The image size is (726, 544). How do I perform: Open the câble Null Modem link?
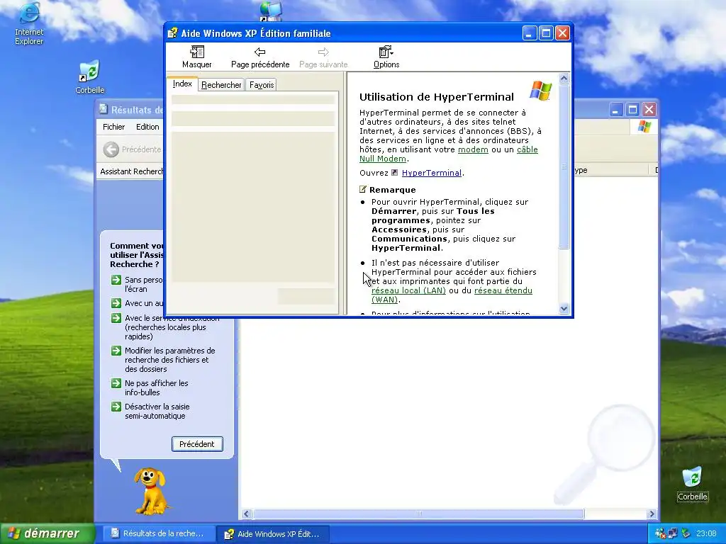527,149
